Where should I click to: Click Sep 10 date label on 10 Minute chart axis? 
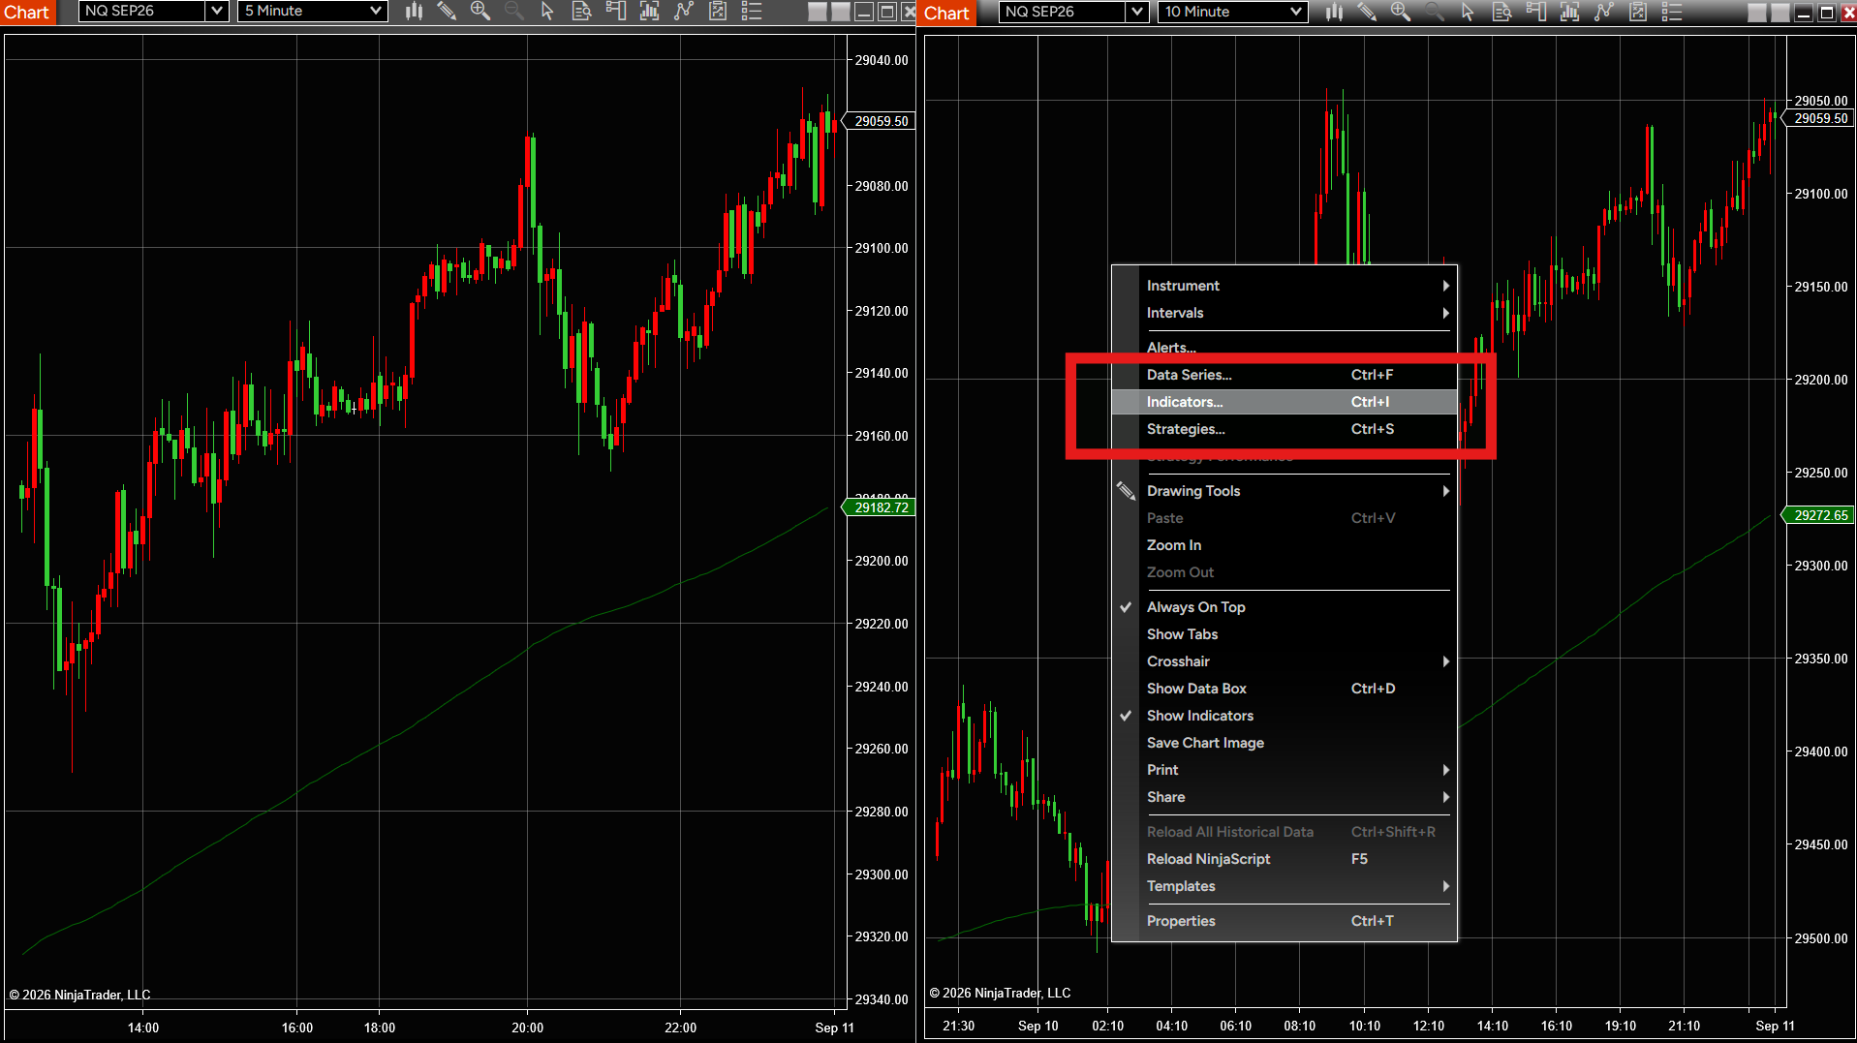pyautogui.click(x=1037, y=1026)
